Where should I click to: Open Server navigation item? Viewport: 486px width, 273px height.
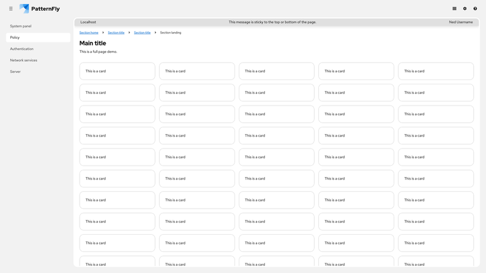pyautogui.click(x=15, y=72)
